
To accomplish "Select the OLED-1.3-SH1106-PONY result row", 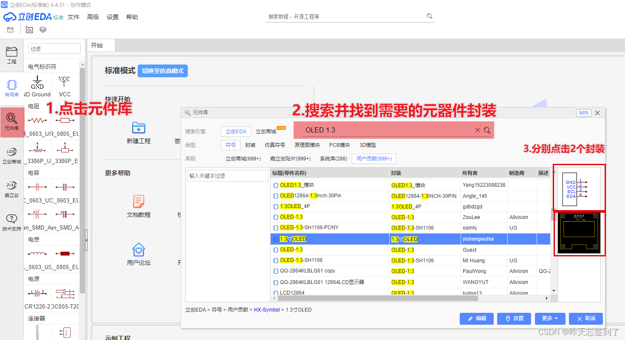I will [x=410, y=228].
